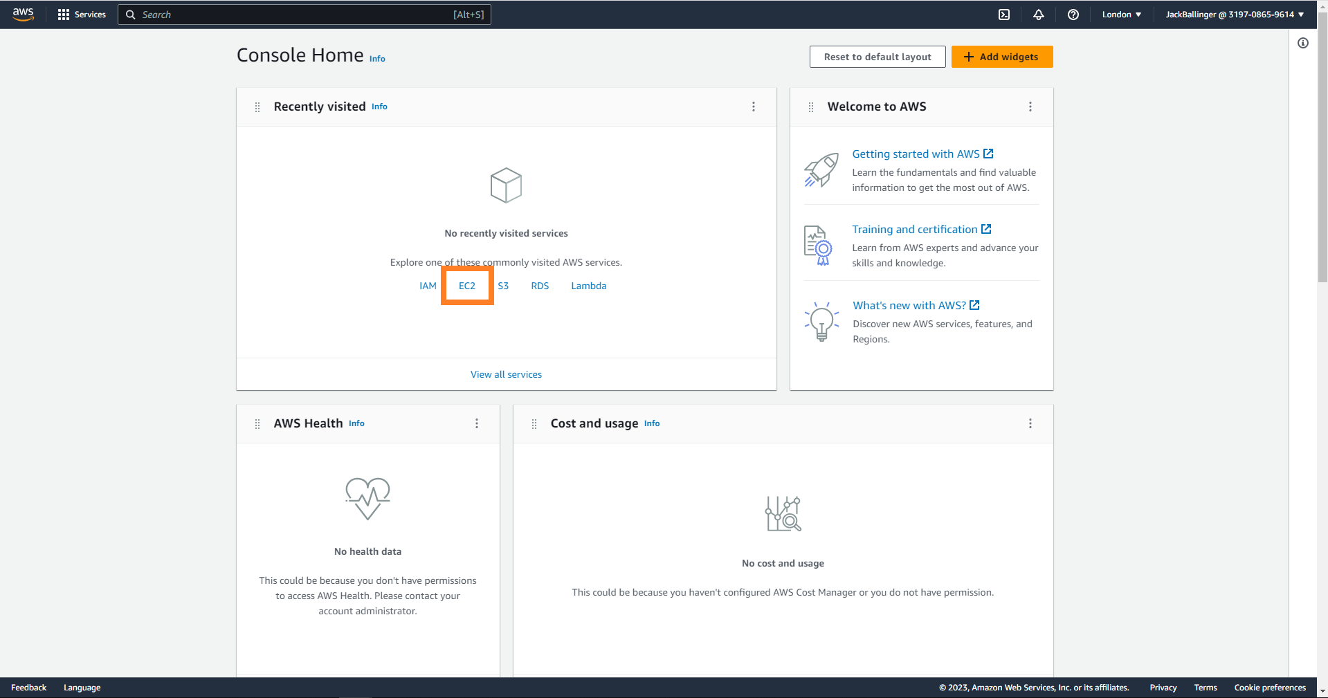Open Getting started with AWS link
This screenshot has height=698, width=1328.
(x=922, y=154)
